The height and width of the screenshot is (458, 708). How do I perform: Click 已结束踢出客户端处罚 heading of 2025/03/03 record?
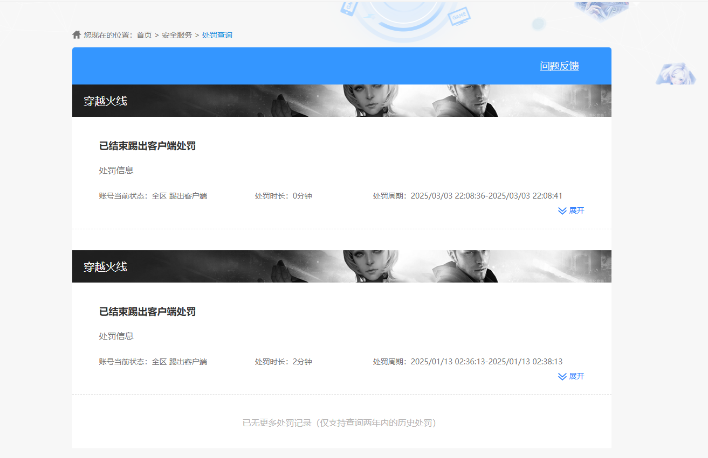click(147, 146)
